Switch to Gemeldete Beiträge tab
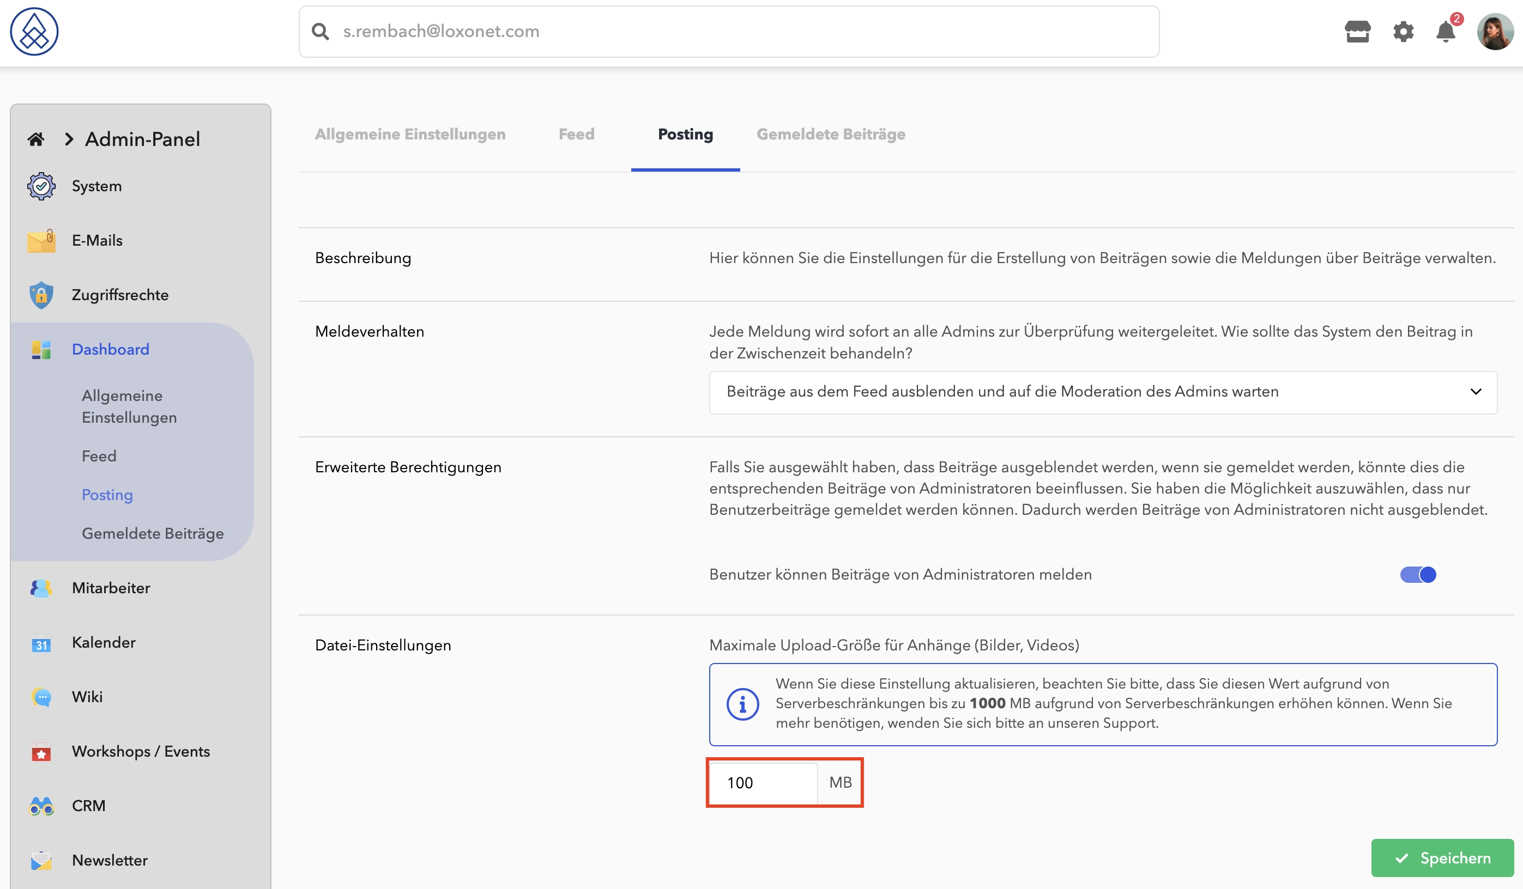 830,134
